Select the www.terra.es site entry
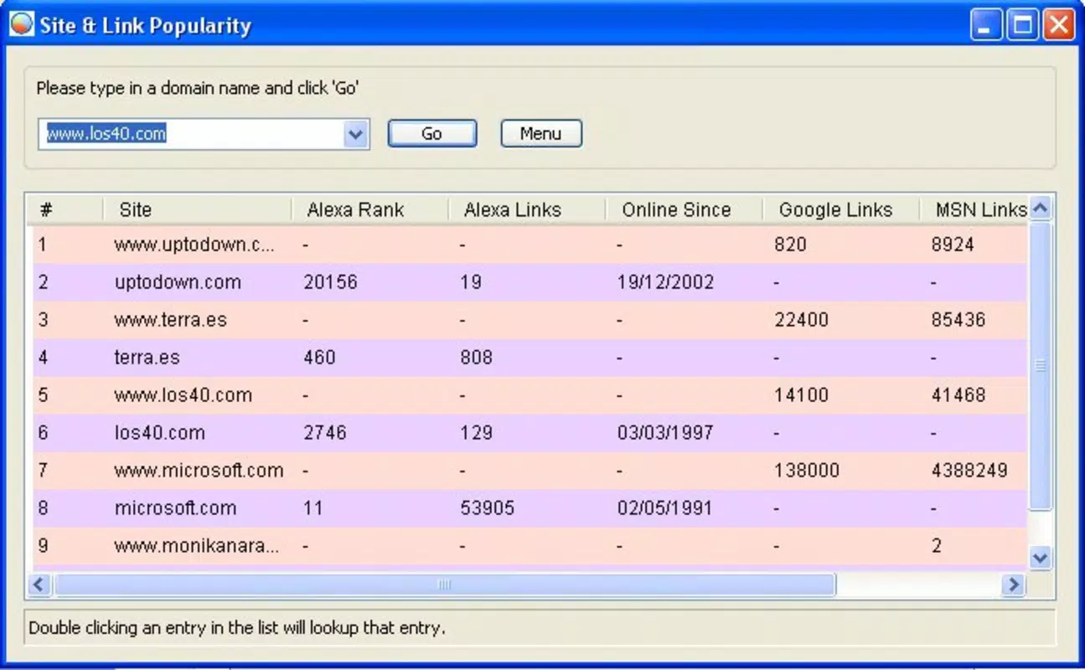The image size is (1085, 670). click(170, 320)
